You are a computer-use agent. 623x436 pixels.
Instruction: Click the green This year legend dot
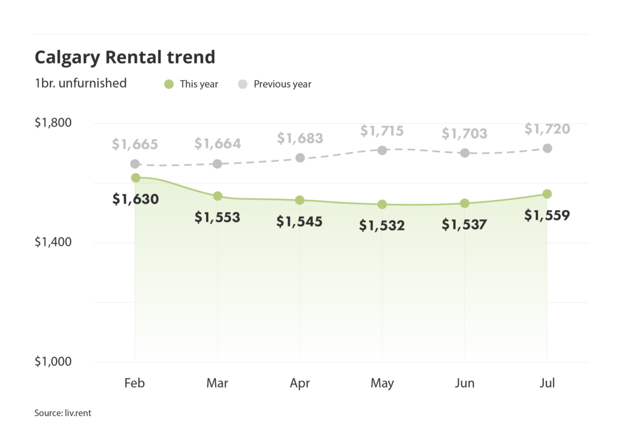point(169,84)
